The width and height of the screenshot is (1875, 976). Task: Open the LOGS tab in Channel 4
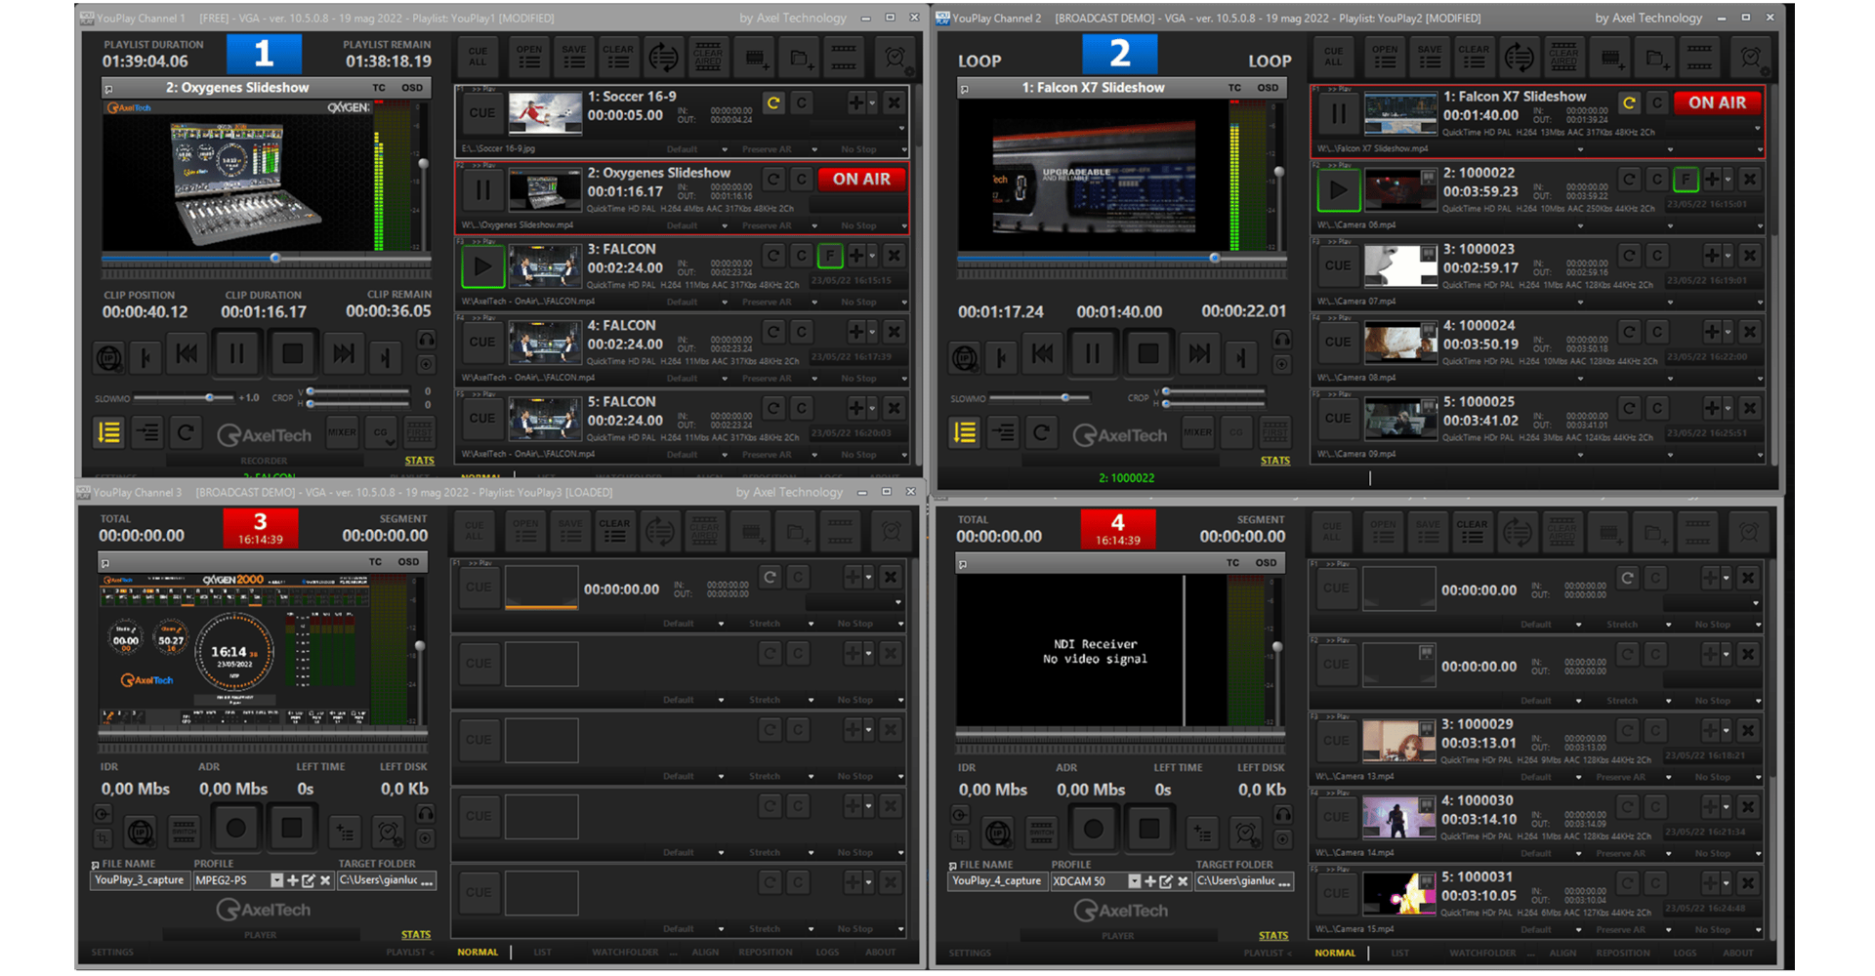[x=1685, y=954]
